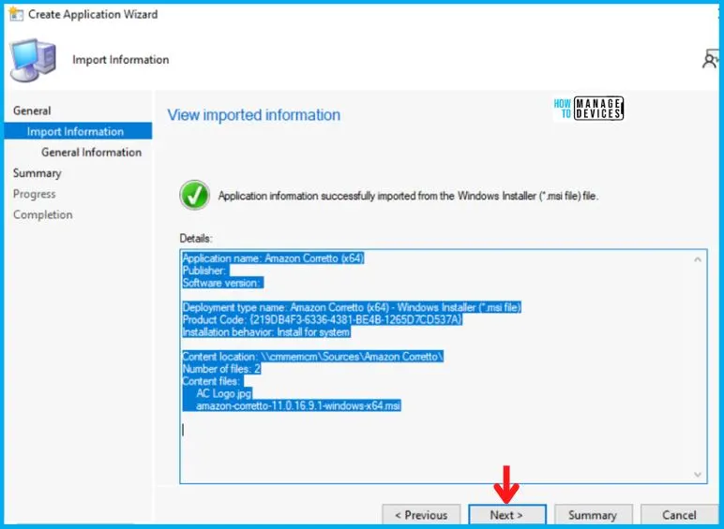Image resolution: width=724 pixels, height=529 pixels.
Task: Click the 'Deployment type name' line
Action: point(352,307)
